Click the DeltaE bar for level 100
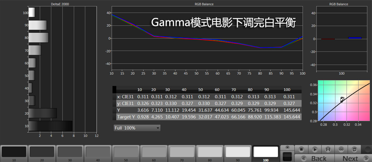 [32, 12]
